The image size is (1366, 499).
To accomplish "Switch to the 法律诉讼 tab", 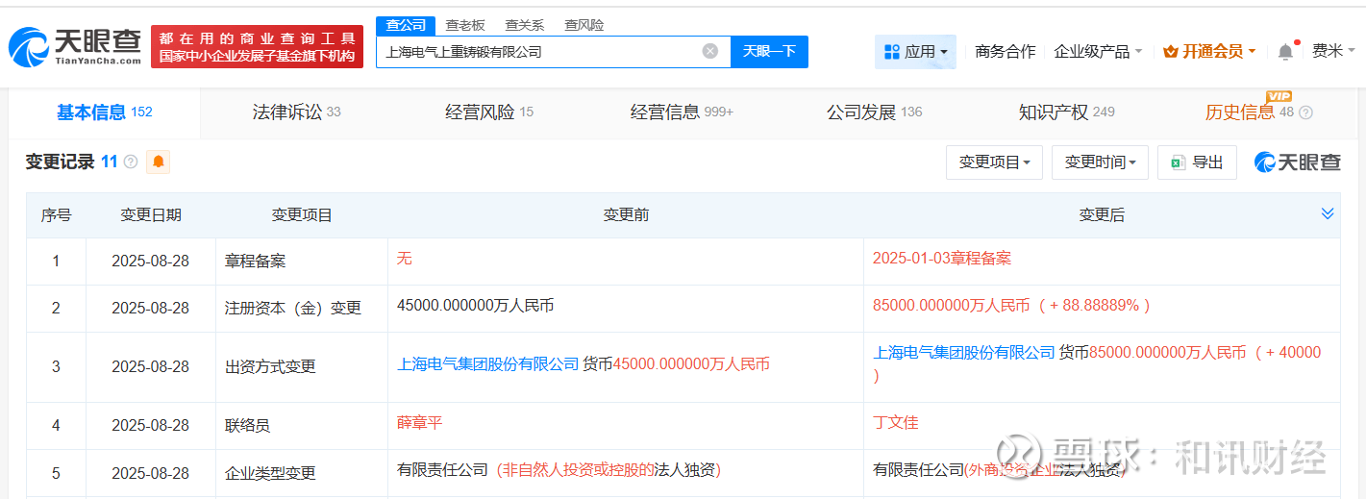I will (x=296, y=112).
